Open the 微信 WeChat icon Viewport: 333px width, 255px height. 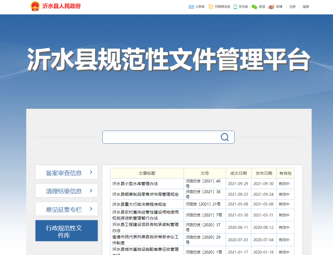[x=254, y=7]
